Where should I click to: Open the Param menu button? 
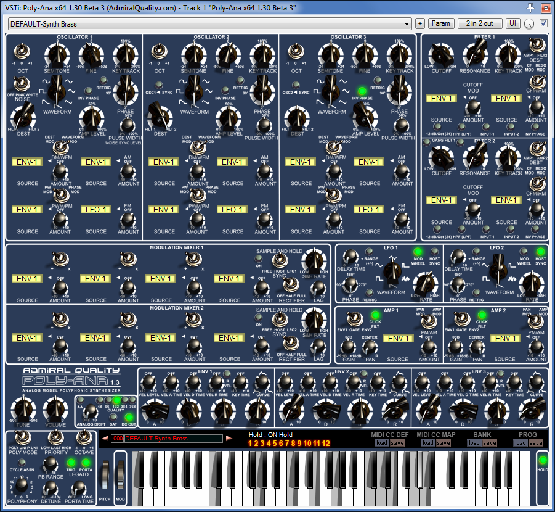coord(440,23)
